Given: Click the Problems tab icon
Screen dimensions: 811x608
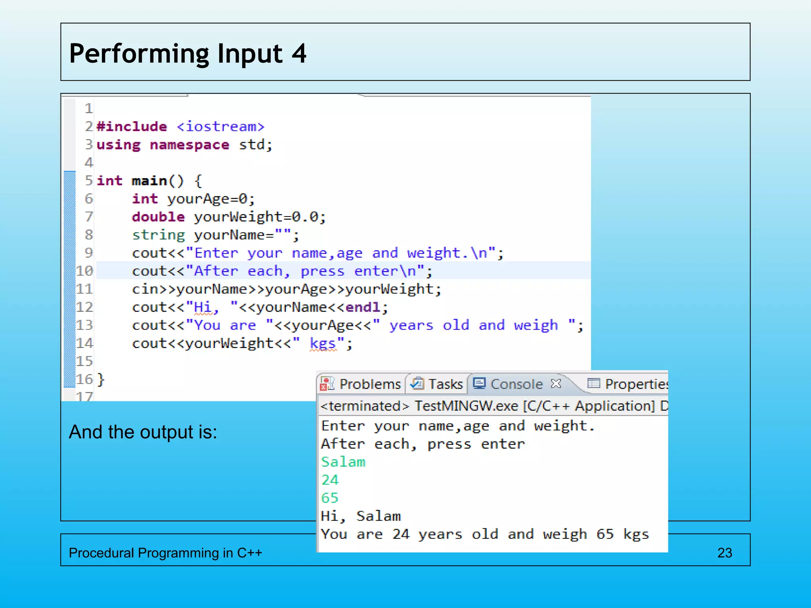Looking at the screenshot, I should point(327,384).
